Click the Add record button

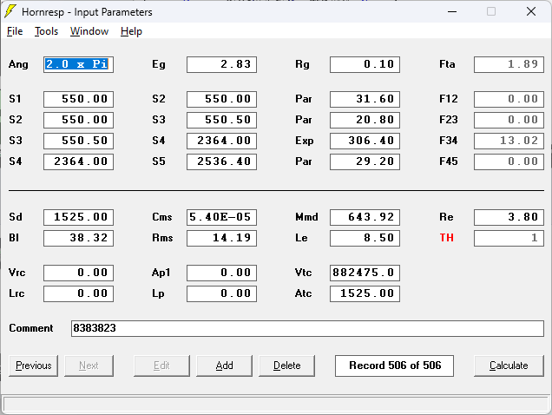point(224,366)
